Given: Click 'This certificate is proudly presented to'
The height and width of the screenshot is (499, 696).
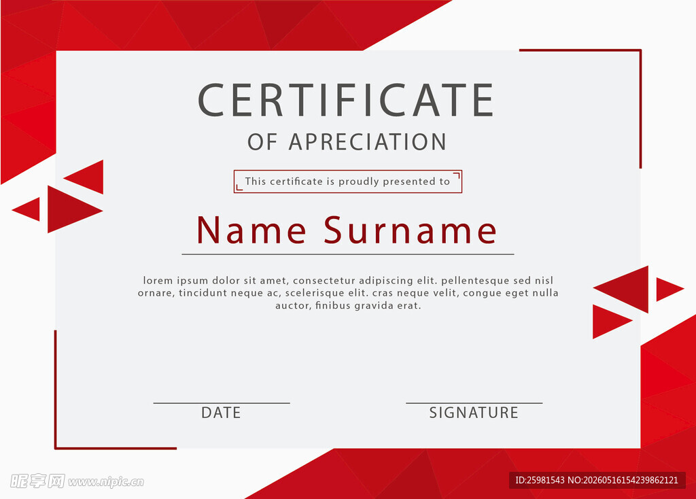Looking at the screenshot, I should coord(347,181).
